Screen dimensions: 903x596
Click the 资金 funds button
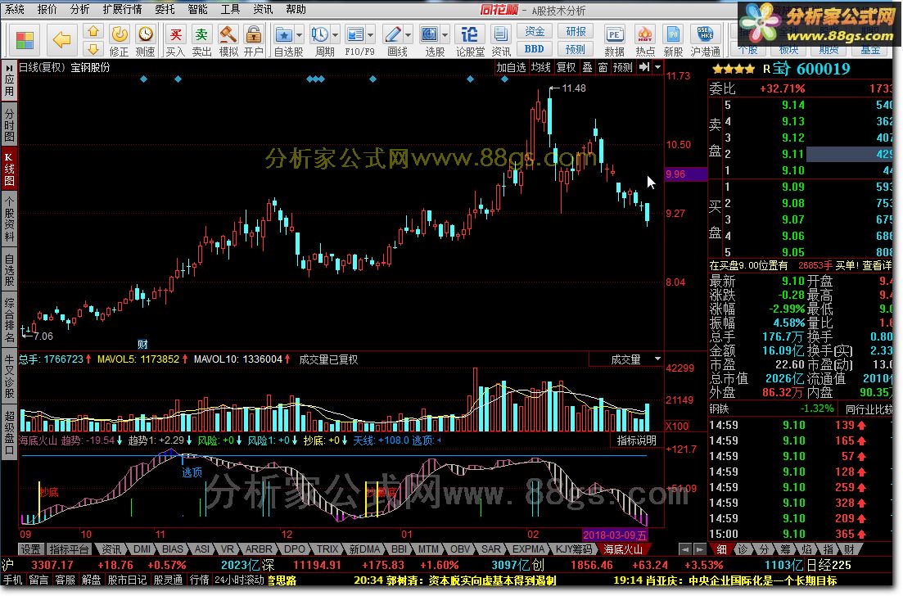(535, 31)
